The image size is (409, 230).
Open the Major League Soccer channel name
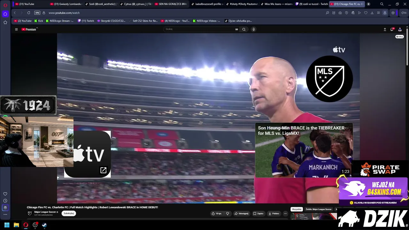(x=45, y=212)
